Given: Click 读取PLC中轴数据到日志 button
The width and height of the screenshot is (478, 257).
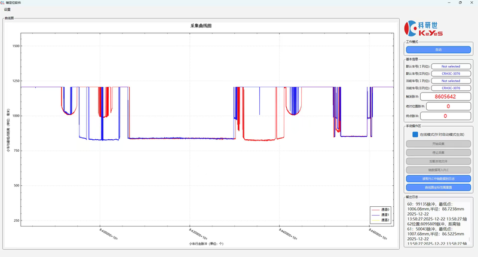Looking at the screenshot, I should point(439,179).
